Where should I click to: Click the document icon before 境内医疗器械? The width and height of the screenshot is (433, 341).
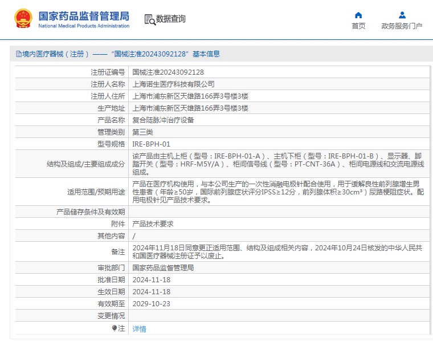(18, 54)
